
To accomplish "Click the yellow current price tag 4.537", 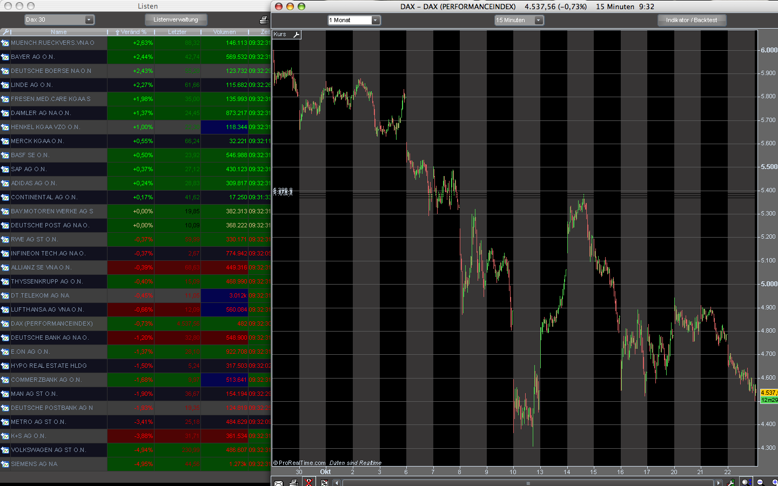I will pyautogui.click(x=769, y=393).
